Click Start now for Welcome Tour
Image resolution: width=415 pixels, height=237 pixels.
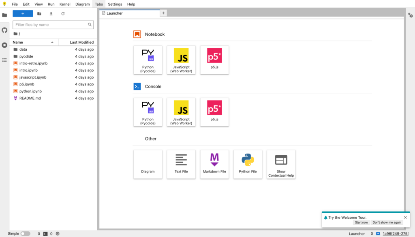tap(361, 222)
